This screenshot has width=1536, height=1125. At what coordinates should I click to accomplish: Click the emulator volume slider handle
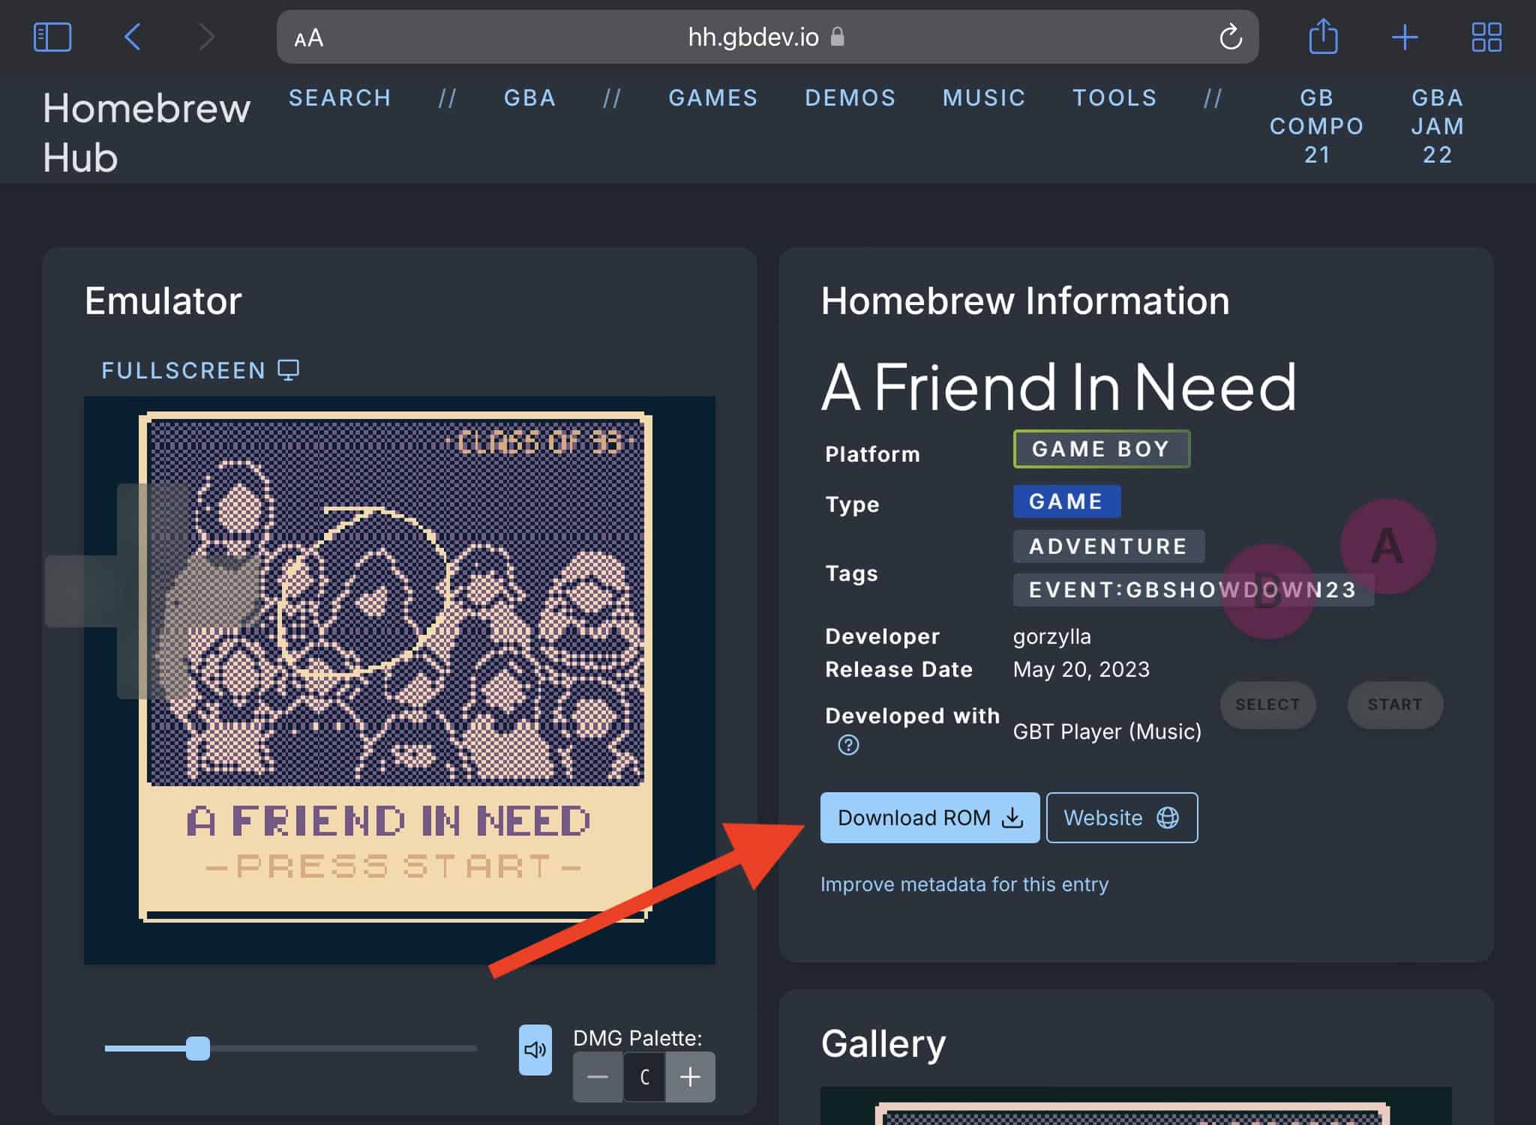point(198,1049)
